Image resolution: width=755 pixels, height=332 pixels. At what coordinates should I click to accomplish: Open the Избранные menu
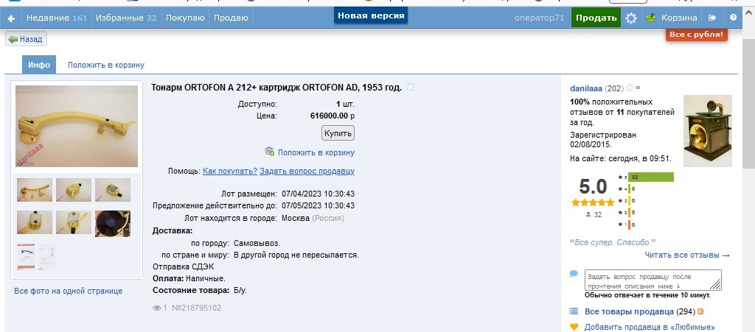pos(126,18)
